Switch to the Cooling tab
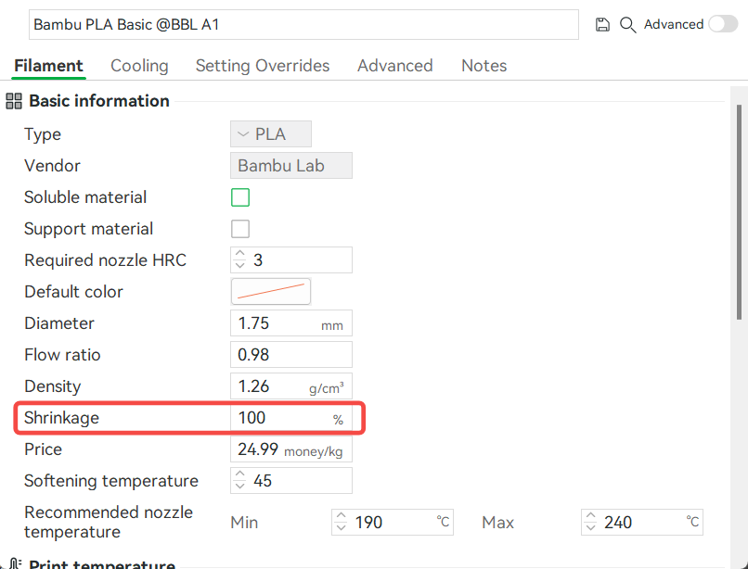 tap(139, 65)
